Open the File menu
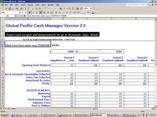Image resolution: width=157 pixels, height=117 pixels. pos(6,5)
